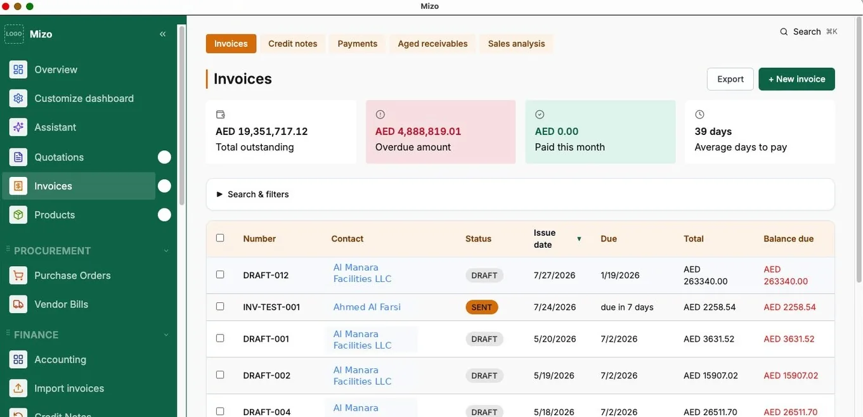Switch to the Invoices tab

pos(231,44)
